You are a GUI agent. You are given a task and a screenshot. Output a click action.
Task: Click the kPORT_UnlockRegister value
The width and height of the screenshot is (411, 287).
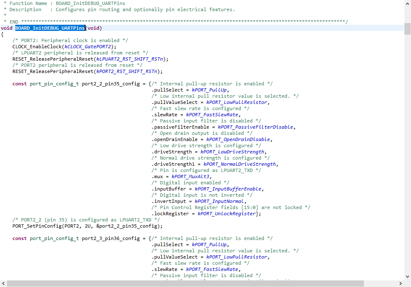coord(227,214)
